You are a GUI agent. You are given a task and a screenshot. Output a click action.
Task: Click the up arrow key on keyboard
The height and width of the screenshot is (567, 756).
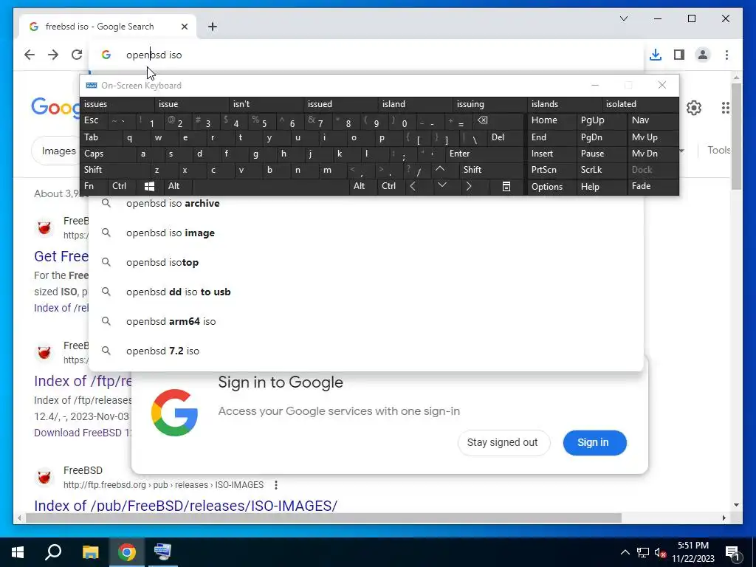[440, 170]
